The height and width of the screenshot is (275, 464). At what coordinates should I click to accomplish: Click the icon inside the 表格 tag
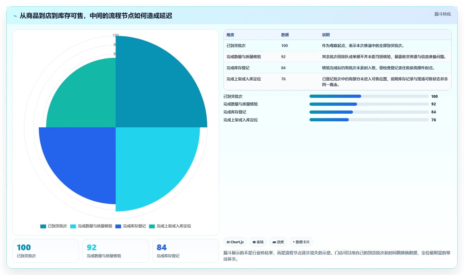click(x=254, y=242)
